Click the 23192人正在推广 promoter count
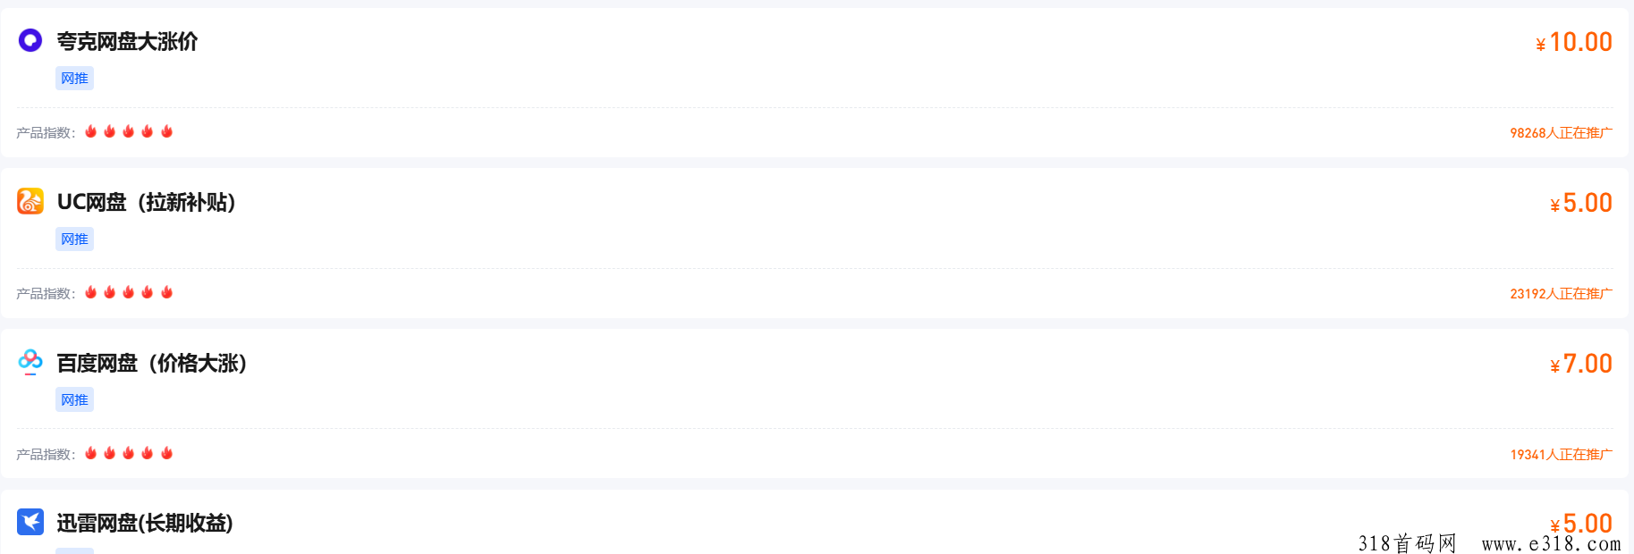The height and width of the screenshot is (554, 1634). coord(1562,293)
